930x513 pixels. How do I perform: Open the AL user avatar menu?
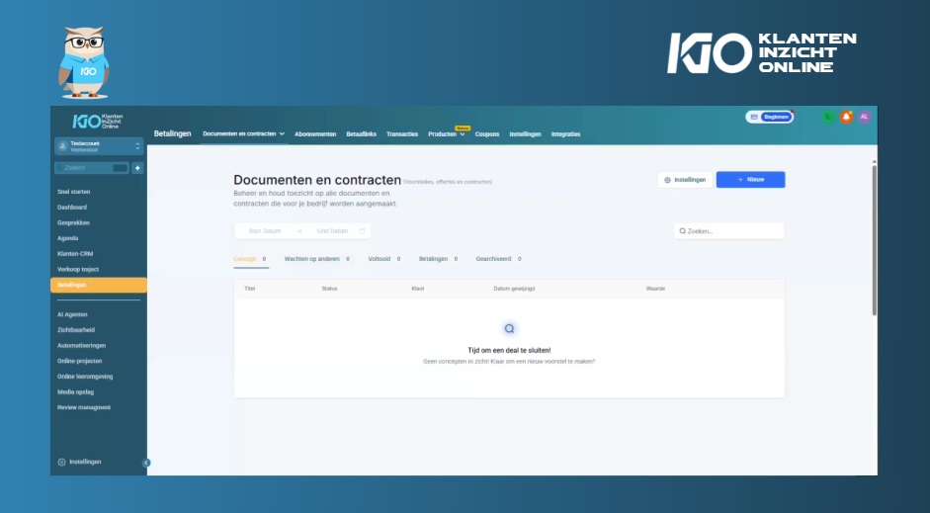(864, 117)
